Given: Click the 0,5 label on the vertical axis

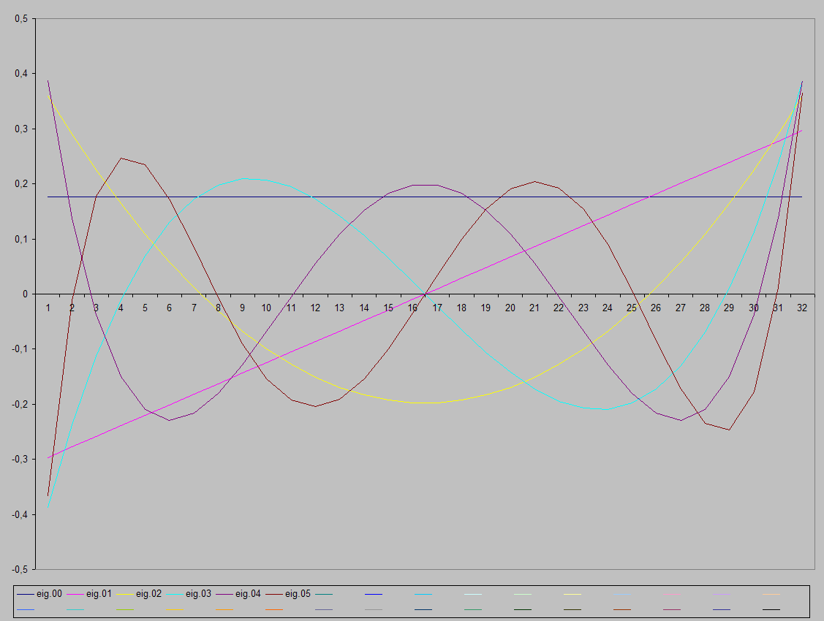Looking at the screenshot, I should [21, 19].
